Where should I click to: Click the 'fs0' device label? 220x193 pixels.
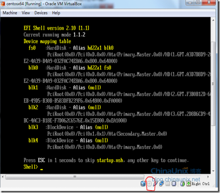pos(32,48)
